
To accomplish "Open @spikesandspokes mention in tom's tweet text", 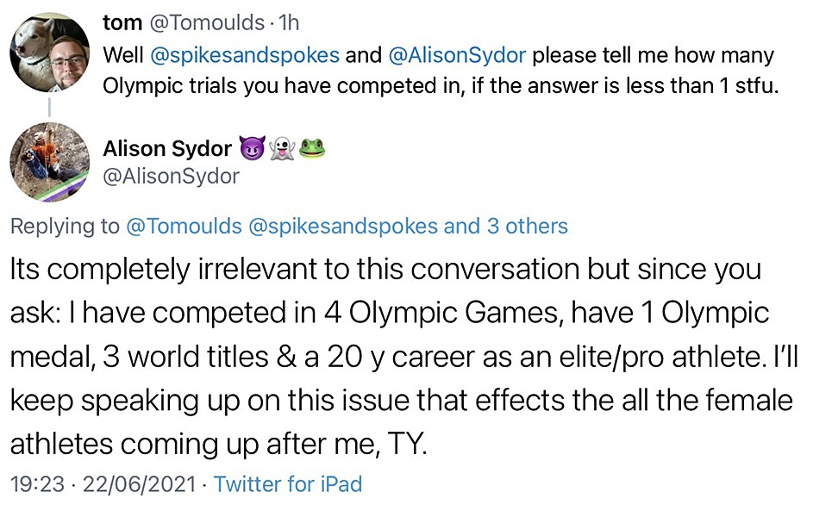I will [x=244, y=57].
